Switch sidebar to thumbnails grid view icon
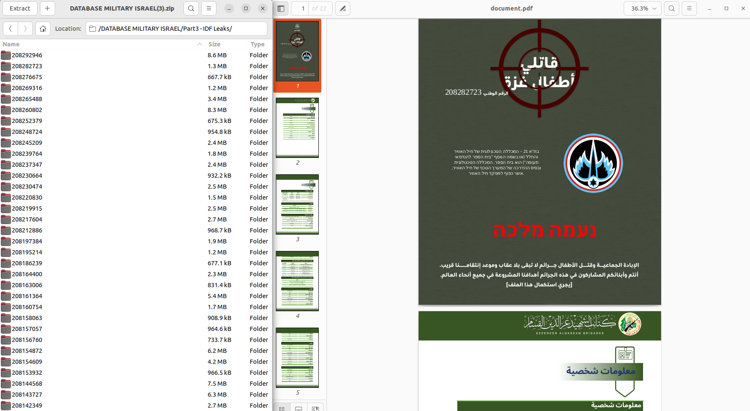 [282, 408]
